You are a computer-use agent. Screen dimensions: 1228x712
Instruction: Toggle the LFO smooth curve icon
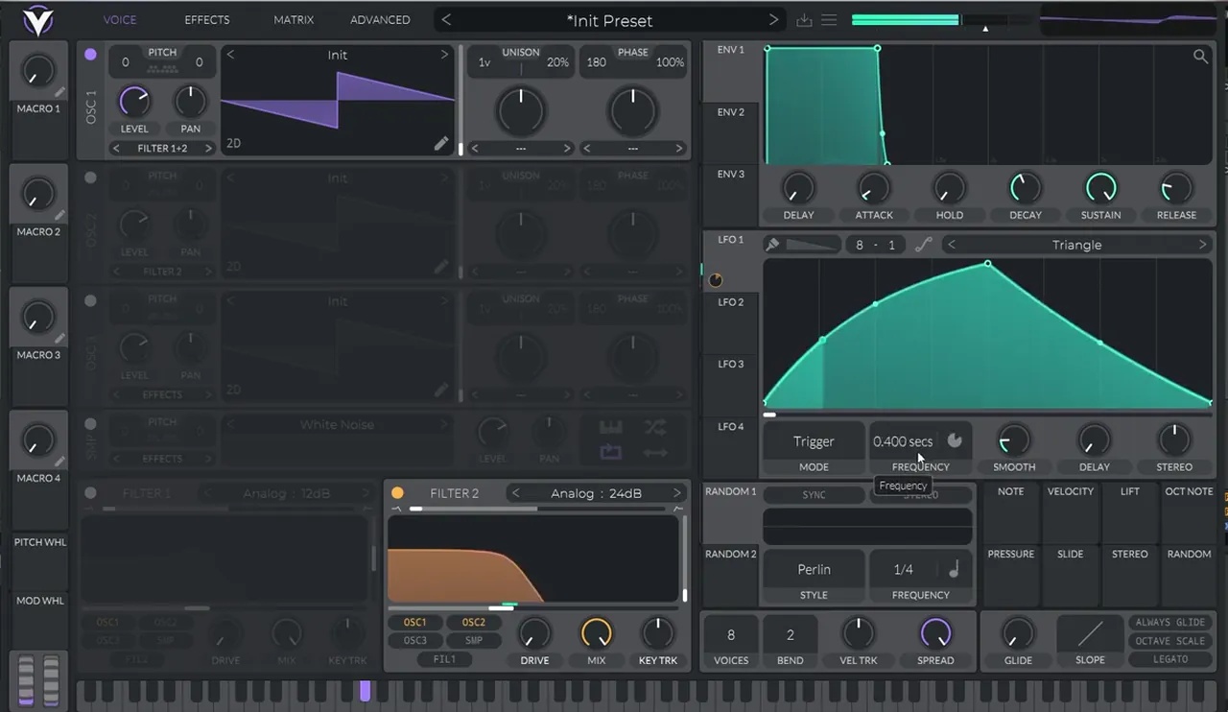923,245
